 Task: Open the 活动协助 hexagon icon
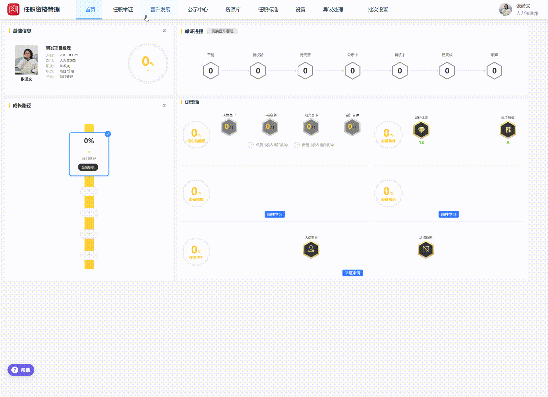click(426, 250)
